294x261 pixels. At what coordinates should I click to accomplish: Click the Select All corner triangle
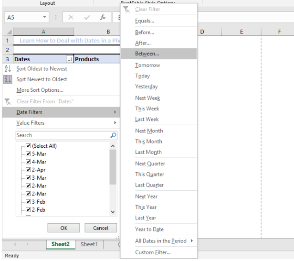[9, 32]
